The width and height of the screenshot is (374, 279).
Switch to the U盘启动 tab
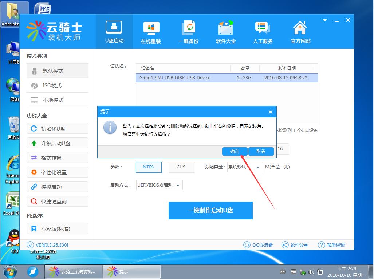click(114, 31)
